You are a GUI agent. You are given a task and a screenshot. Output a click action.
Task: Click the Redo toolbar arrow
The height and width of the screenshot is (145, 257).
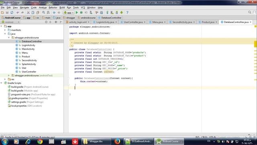click(22, 12)
